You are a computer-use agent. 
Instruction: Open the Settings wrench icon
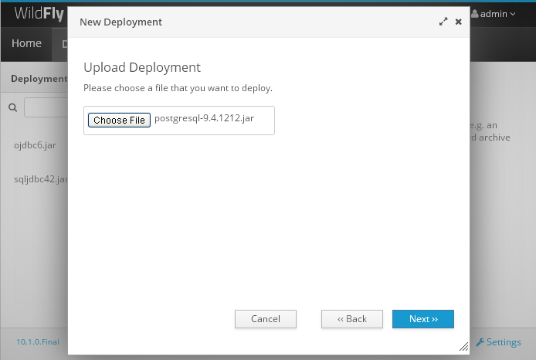click(x=480, y=342)
